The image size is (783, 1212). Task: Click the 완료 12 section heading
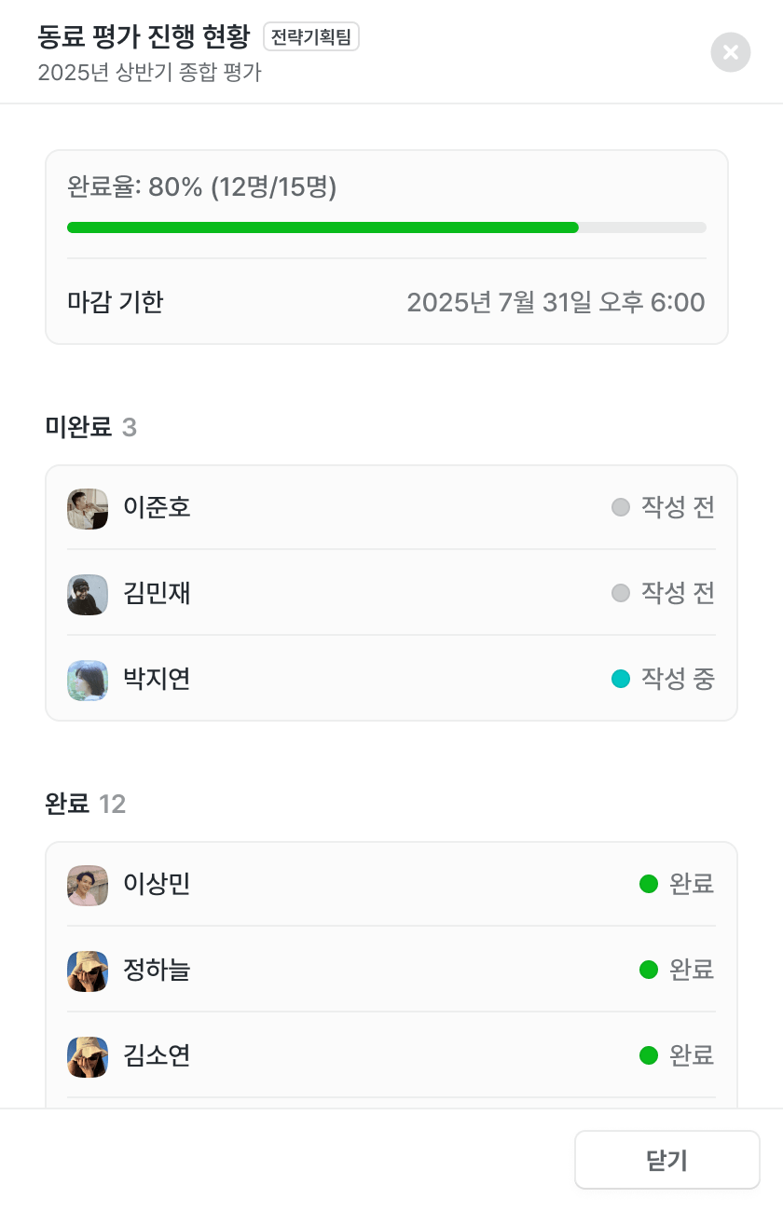(85, 804)
